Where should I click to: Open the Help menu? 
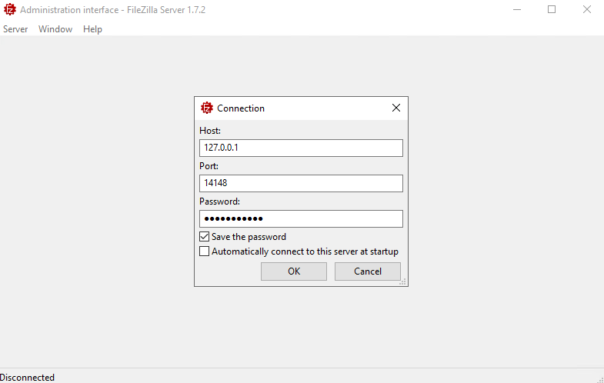(x=92, y=29)
